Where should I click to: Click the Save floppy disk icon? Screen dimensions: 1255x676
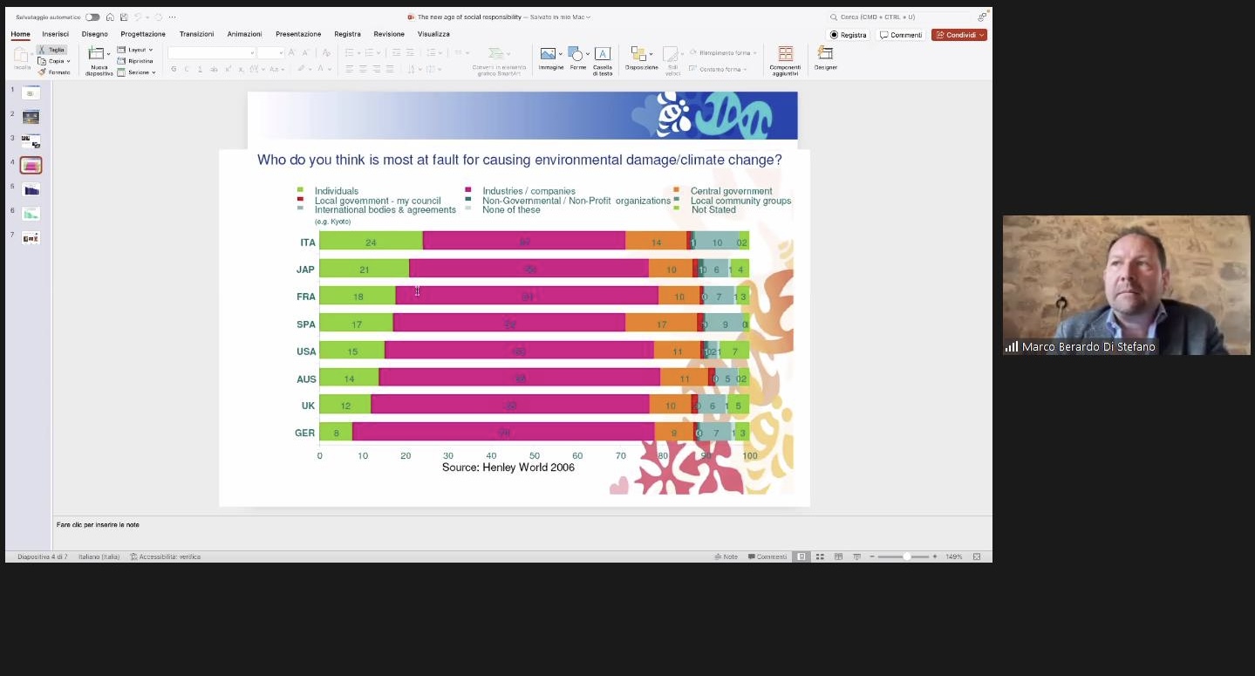tap(124, 17)
